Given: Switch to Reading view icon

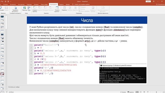Looking at the screenshot, I should click(x=144, y=92).
